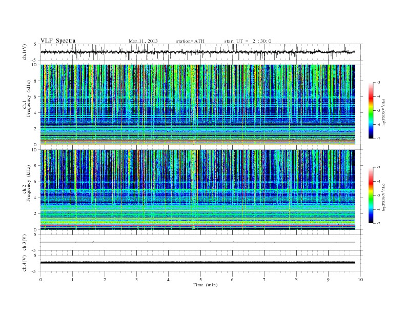The image size is (406, 314).
Task: Click the ch.3 flat waveform trace
Action: [197, 242]
